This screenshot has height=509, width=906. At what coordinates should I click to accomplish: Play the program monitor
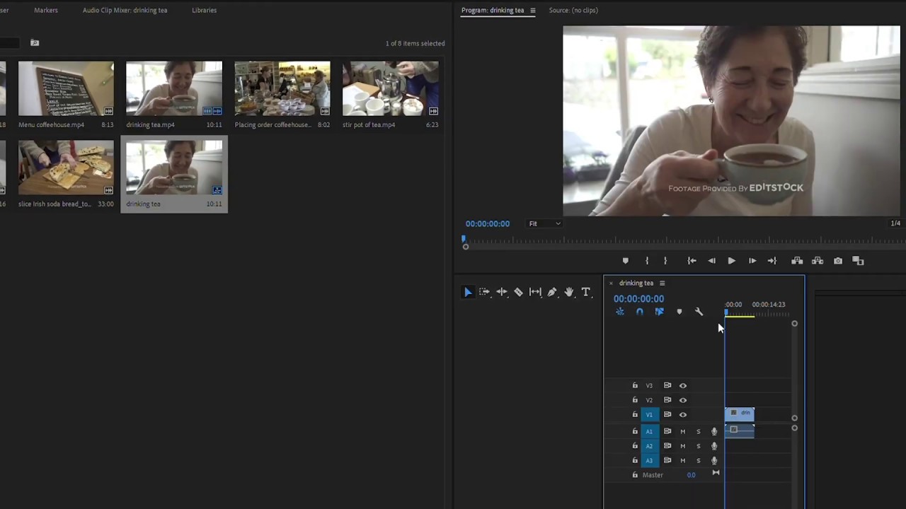coord(731,261)
